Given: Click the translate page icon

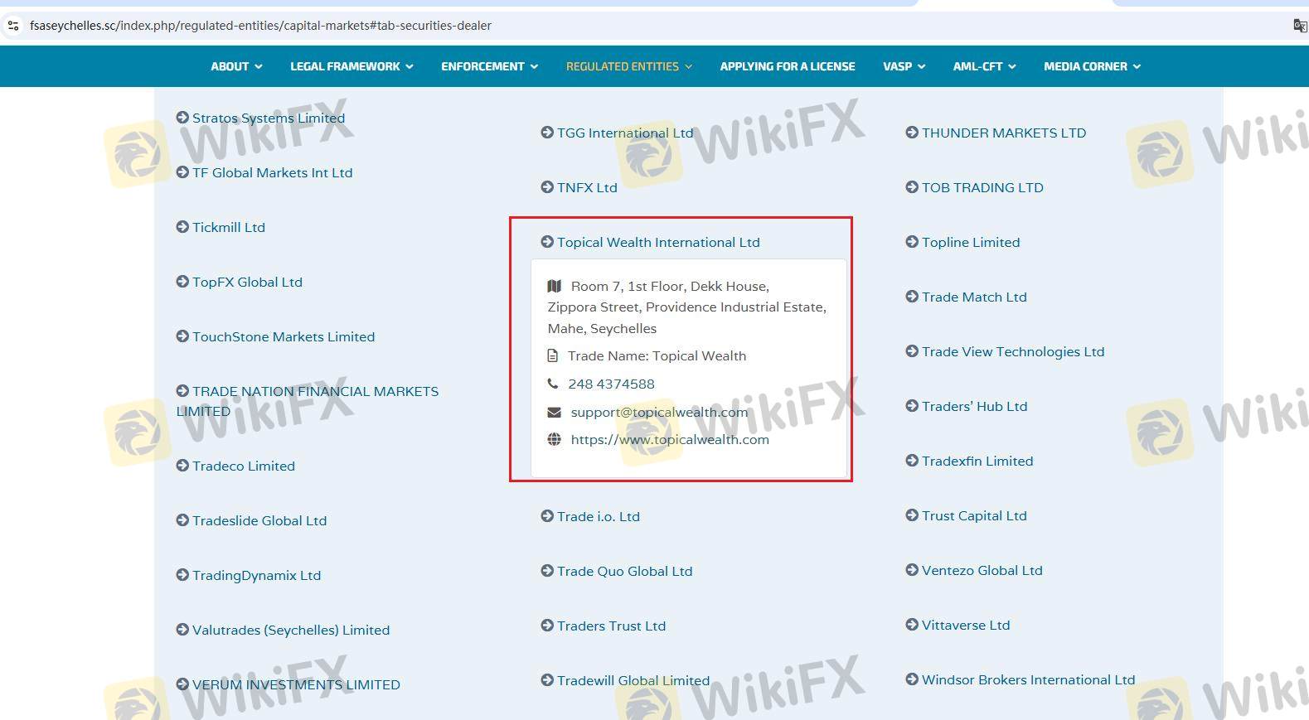Looking at the screenshot, I should pos(1299,26).
